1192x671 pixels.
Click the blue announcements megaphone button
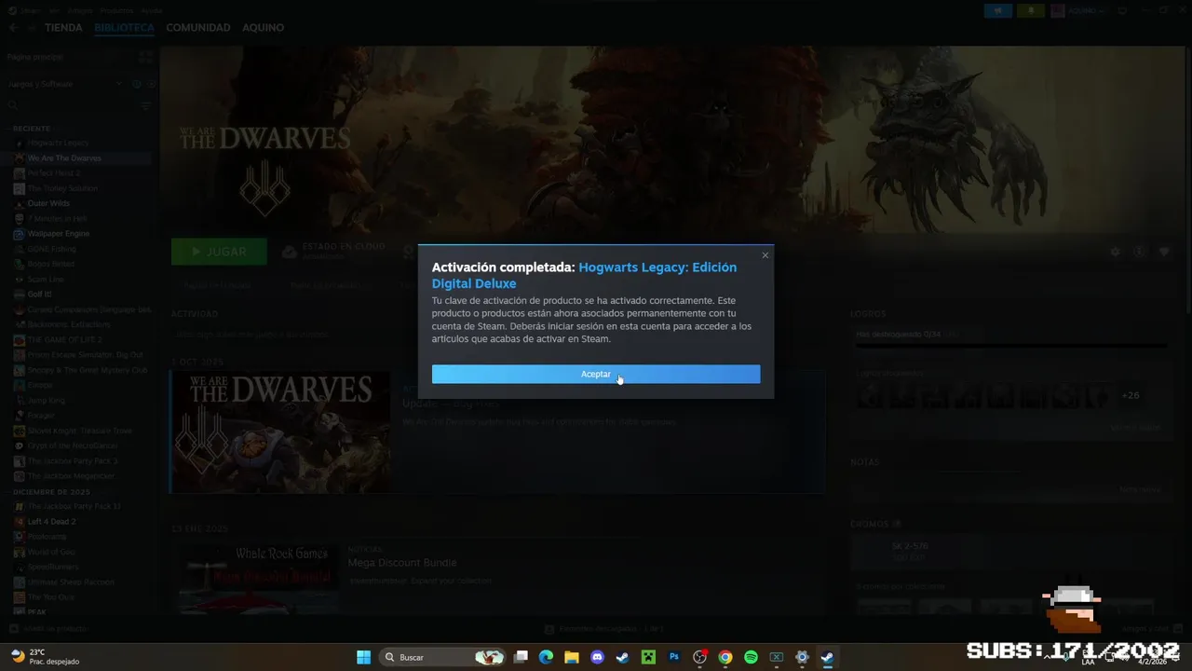[x=999, y=10]
